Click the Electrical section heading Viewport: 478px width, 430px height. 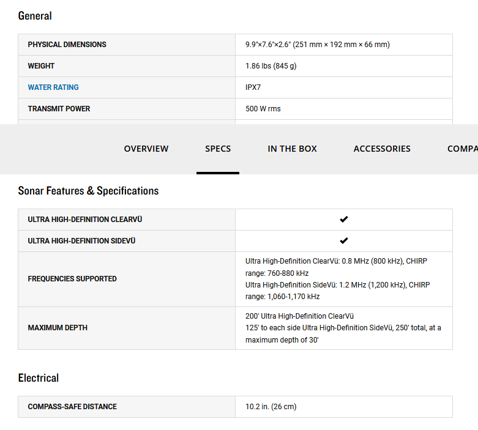coord(39,378)
